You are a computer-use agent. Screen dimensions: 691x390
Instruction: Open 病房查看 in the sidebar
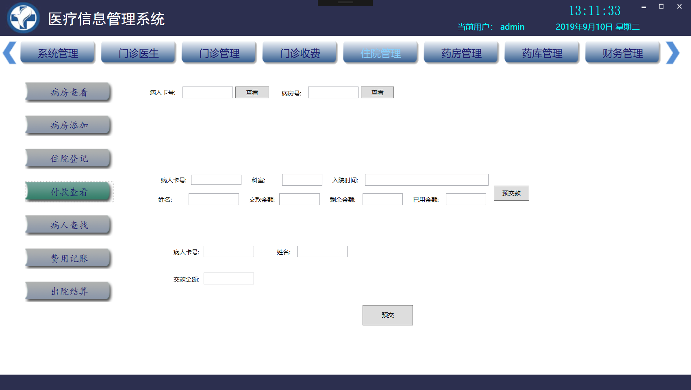click(68, 92)
